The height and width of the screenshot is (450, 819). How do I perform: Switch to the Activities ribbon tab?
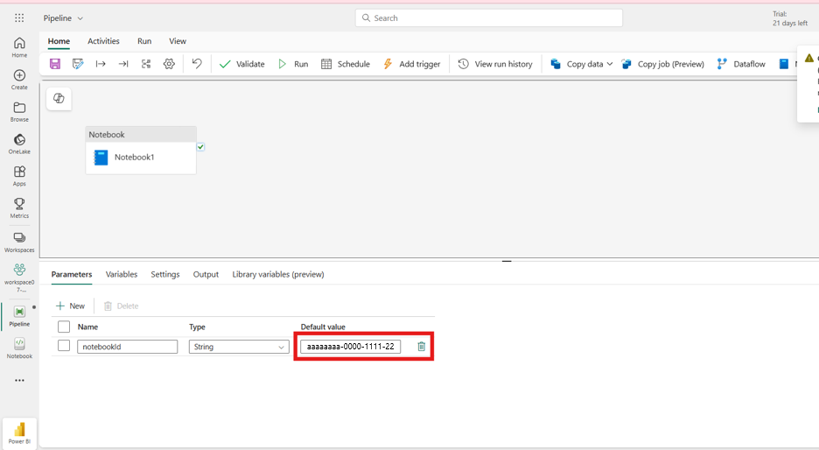[x=103, y=41]
